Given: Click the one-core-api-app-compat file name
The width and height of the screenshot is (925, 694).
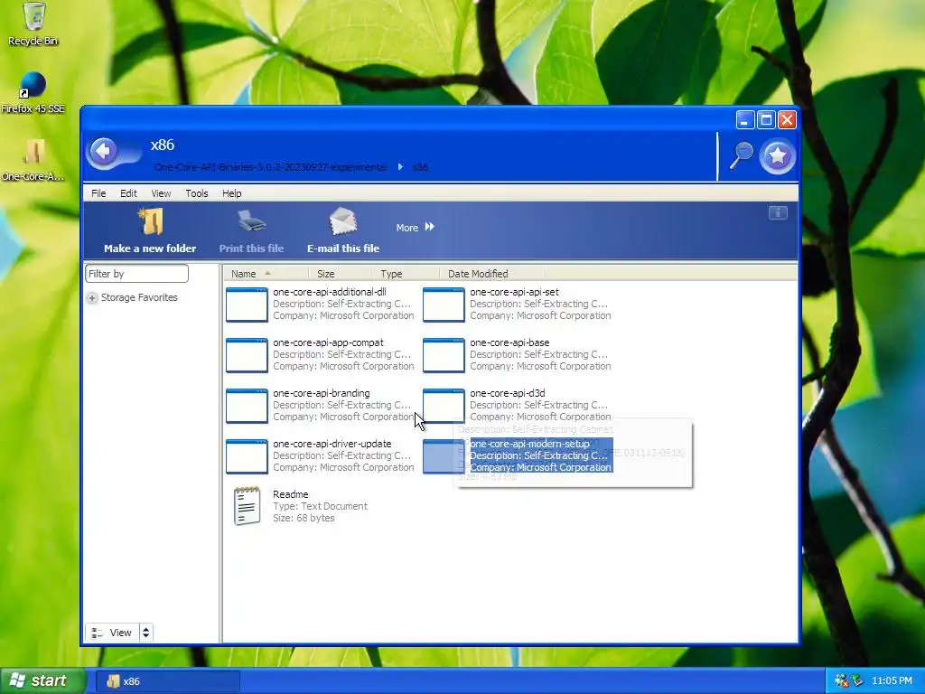Looking at the screenshot, I should pos(328,342).
